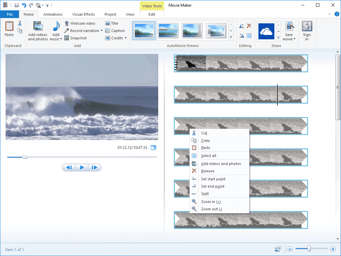The image size is (341, 256).
Task: Choose Select all in the context menu
Action: [219, 156]
